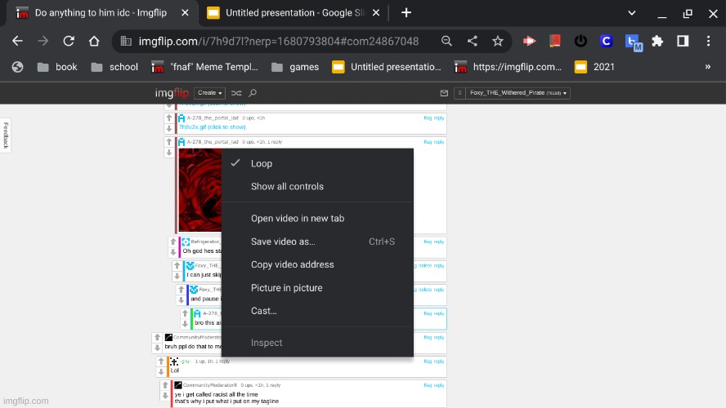Click the red rose video thumbnail
This screenshot has width=726, height=408.
(x=200, y=190)
